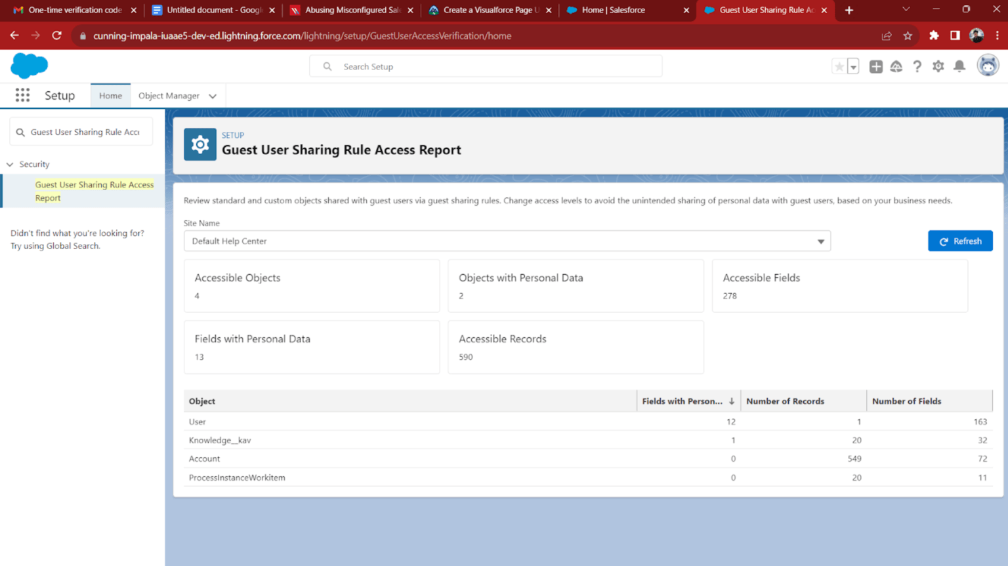
Task: Open the App Launcher waffle icon
Action: [x=22, y=95]
